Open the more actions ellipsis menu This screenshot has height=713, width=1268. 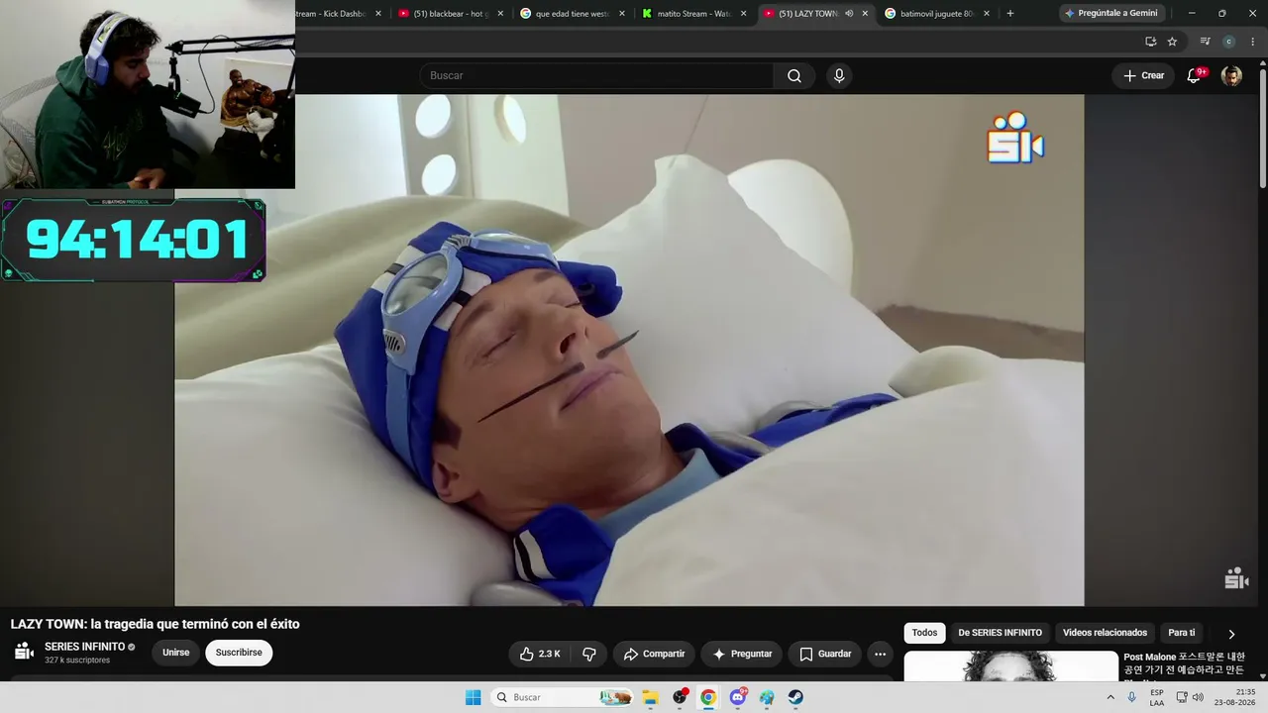point(880,654)
